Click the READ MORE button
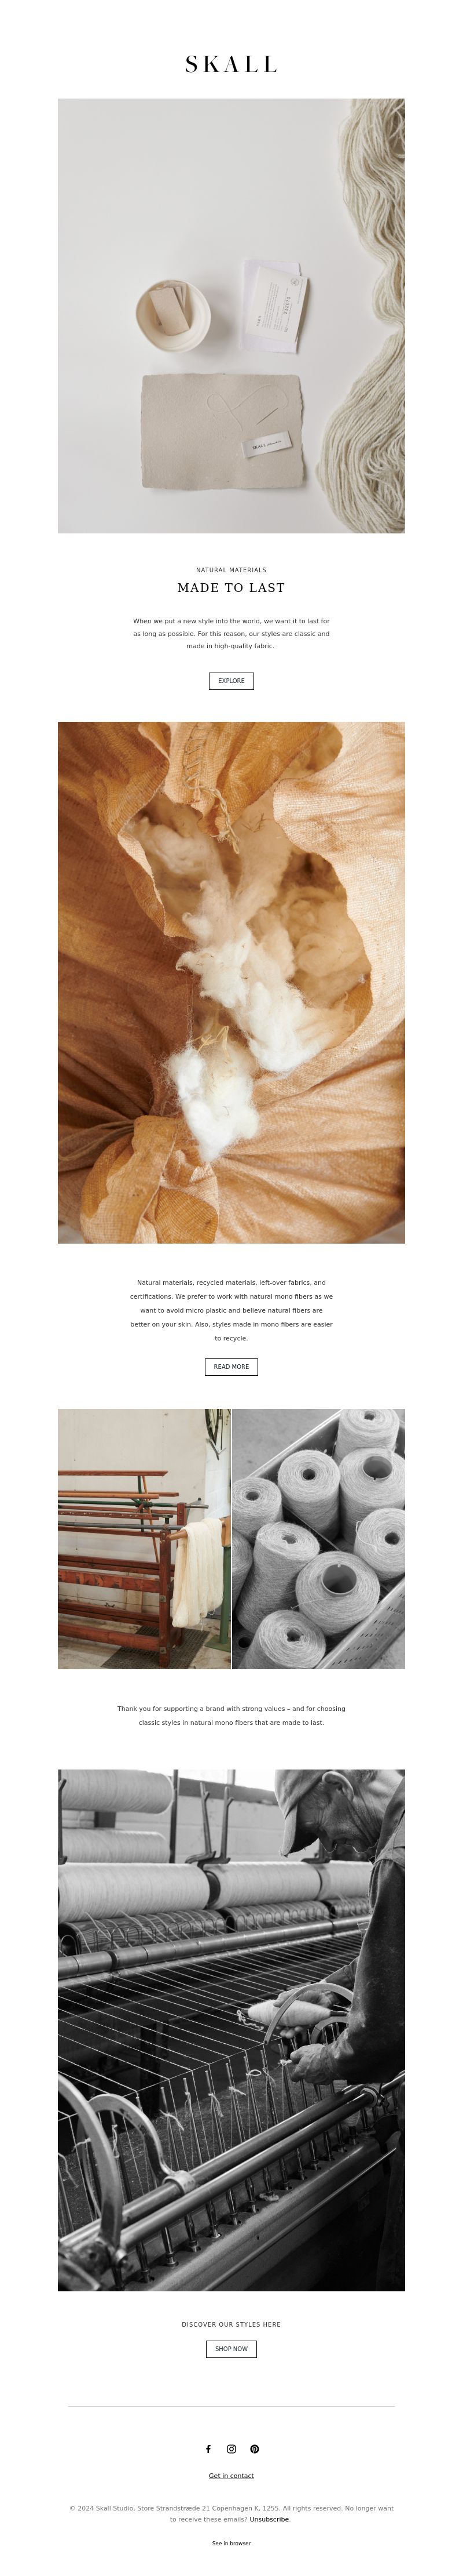Viewport: 463px width, 2576px height. pyautogui.click(x=231, y=1367)
